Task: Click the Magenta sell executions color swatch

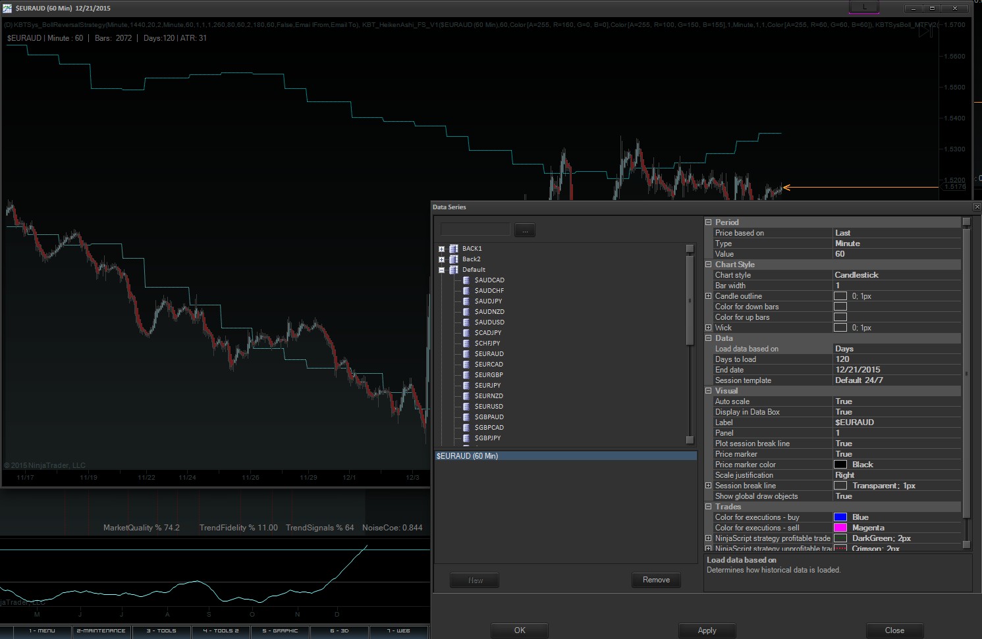Action: coord(840,528)
